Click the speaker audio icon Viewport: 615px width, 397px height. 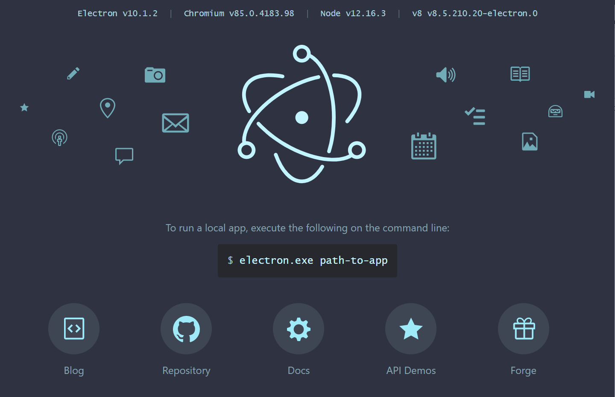pyautogui.click(x=445, y=75)
